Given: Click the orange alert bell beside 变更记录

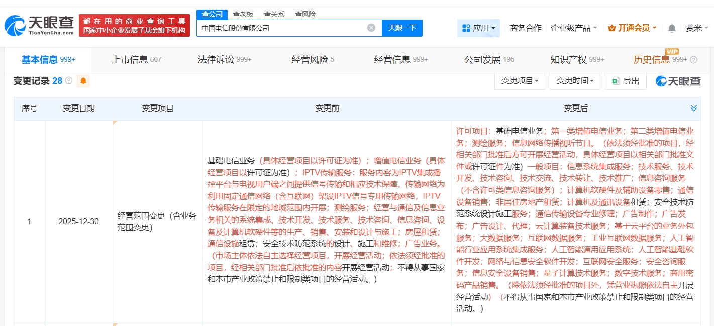Looking at the screenshot, I should (x=83, y=81).
